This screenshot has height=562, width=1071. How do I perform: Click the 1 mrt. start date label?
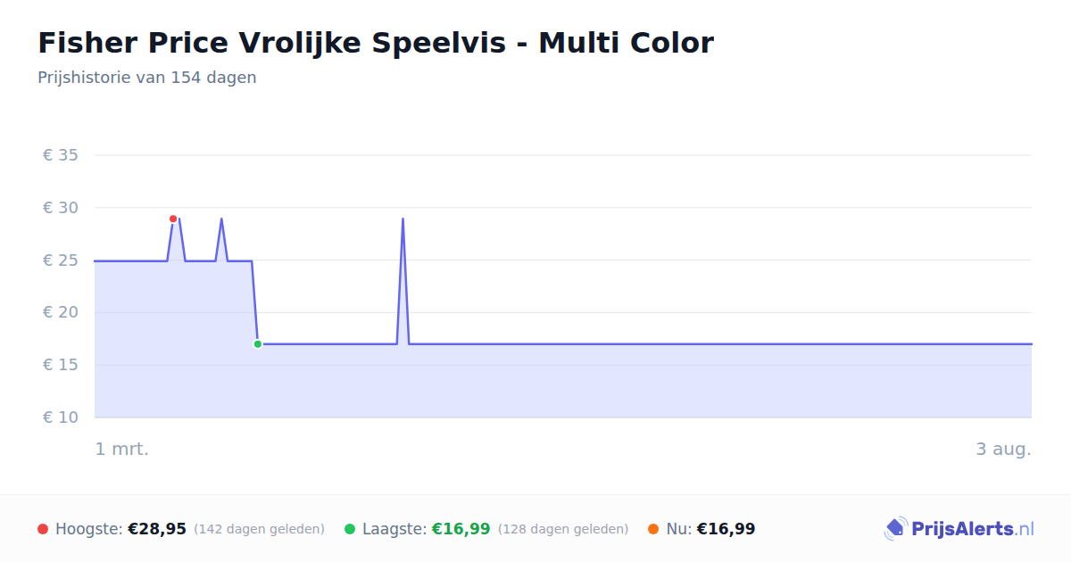coord(122,449)
